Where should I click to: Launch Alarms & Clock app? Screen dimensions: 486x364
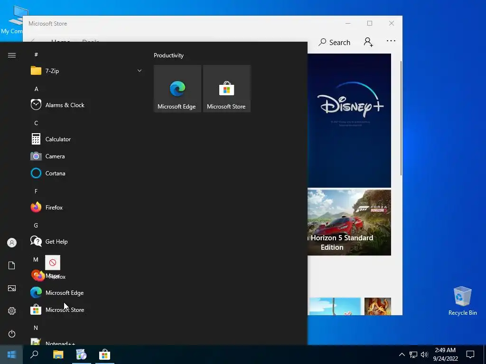point(86,105)
